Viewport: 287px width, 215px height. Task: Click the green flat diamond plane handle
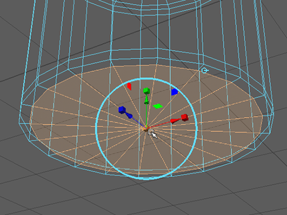pyautogui.click(x=158, y=106)
